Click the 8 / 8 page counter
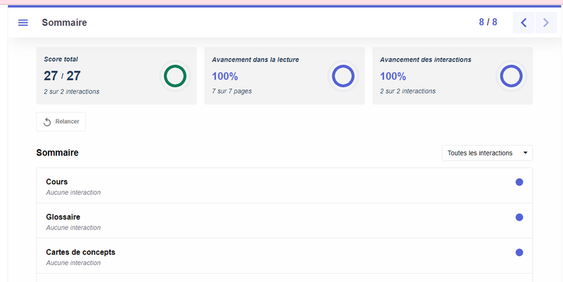563x282 pixels. tap(488, 23)
